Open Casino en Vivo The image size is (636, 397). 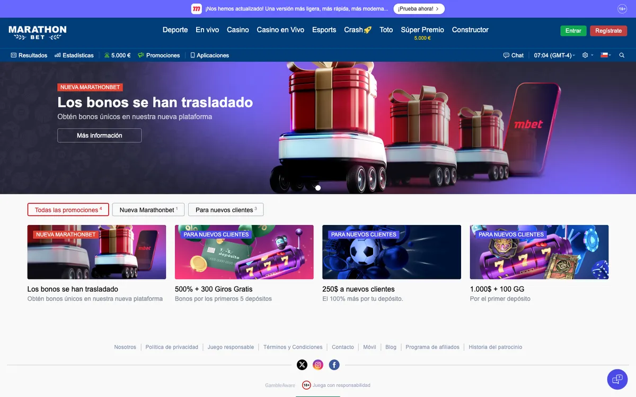point(280,30)
